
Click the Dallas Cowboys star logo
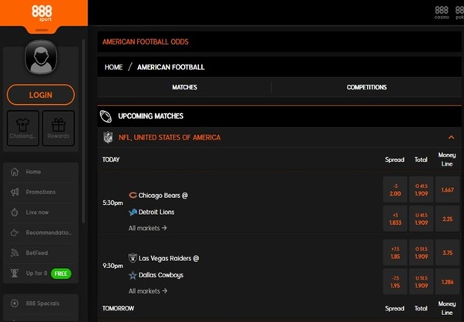tap(133, 275)
